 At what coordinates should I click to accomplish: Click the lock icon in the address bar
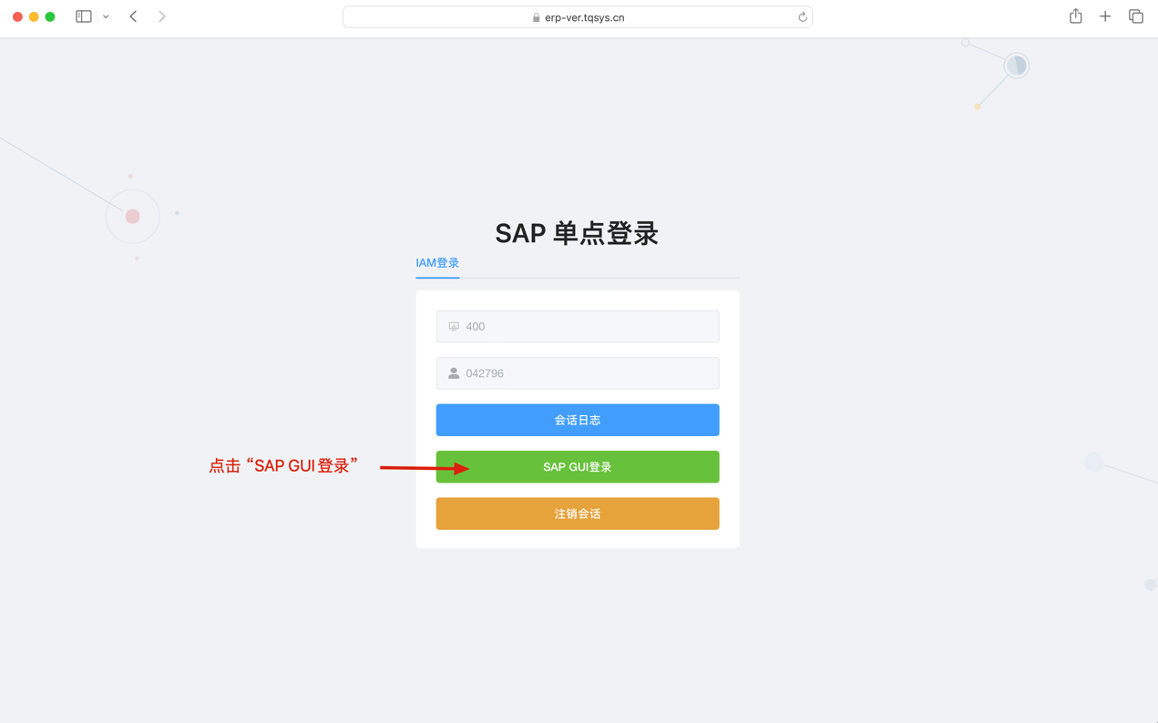tap(537, 17)
